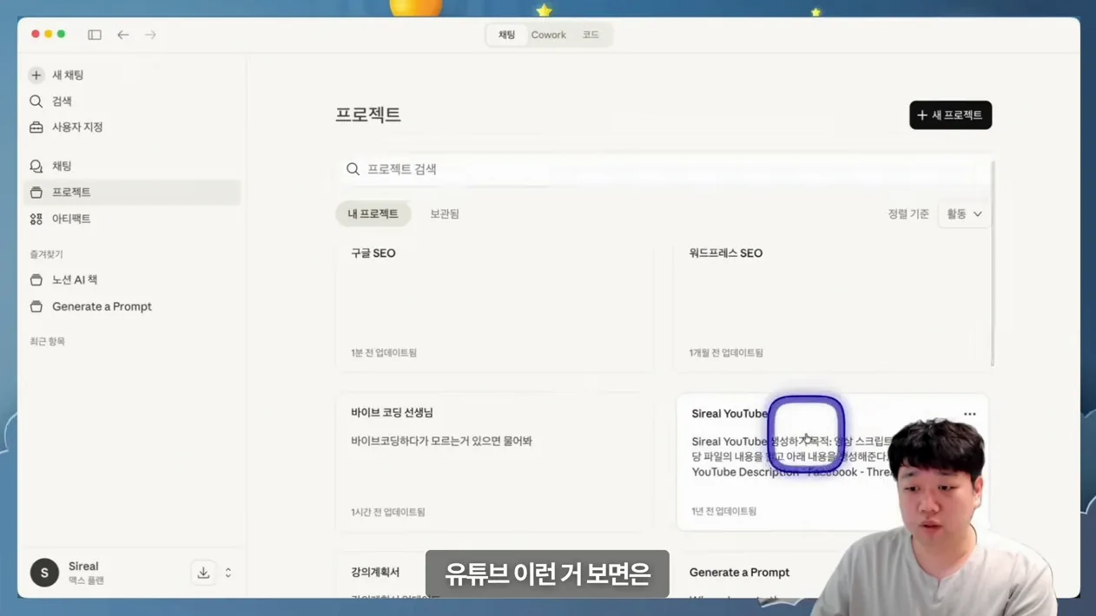Open the Sireal YouTube project title
The height and width of the screenshot is (616, 1096).
(730, 414)
